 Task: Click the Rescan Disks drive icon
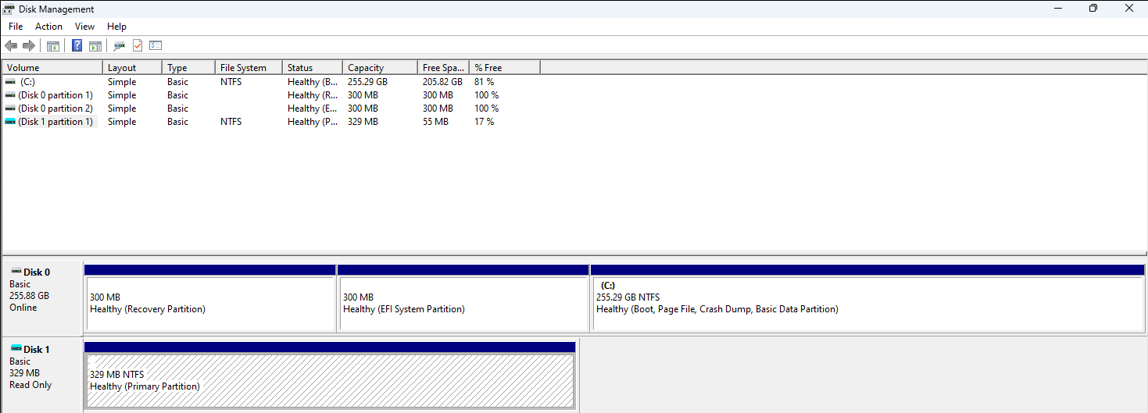pos(119,46)
